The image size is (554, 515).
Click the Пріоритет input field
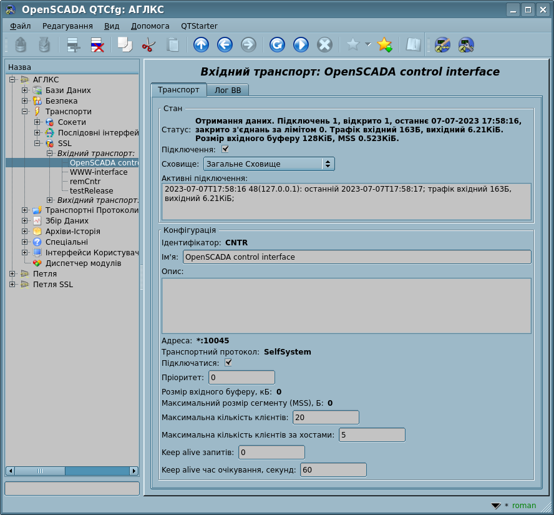point(241,378)
